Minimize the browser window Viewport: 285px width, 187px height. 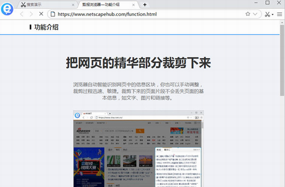tap(256, 2)
